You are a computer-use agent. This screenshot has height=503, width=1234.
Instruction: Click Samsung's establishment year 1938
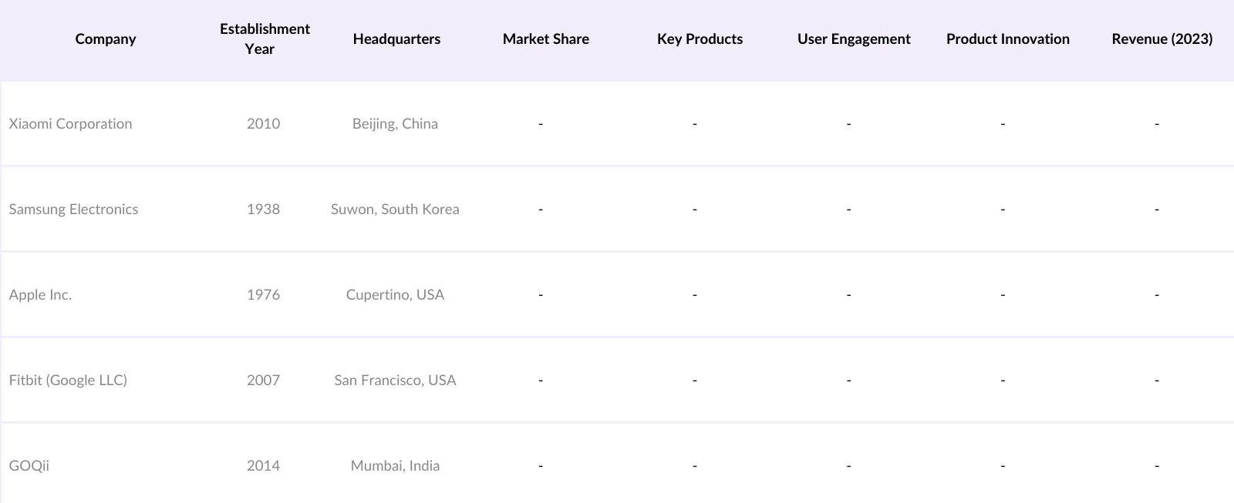coord(263,210)
